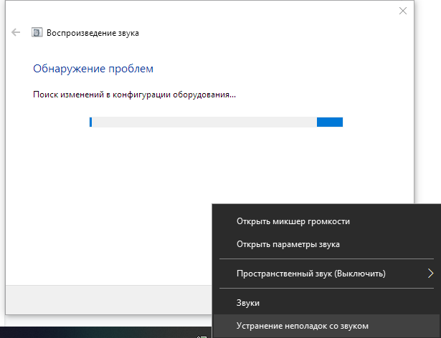
Task: Choose Пространственный звук (Выключить) item
Action: pos(326,274)
